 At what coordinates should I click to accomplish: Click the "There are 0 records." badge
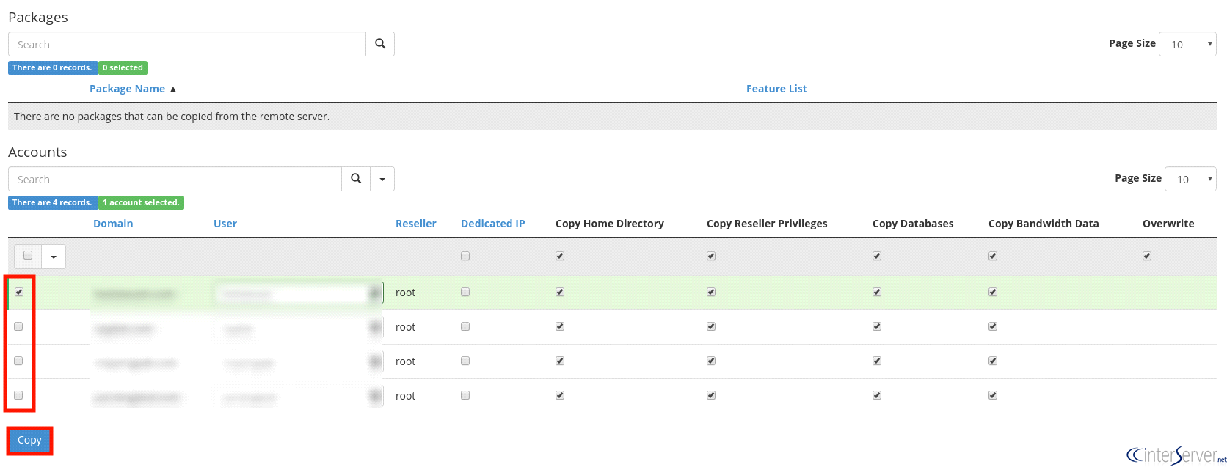pyautogui.click(x=53, y=67)
